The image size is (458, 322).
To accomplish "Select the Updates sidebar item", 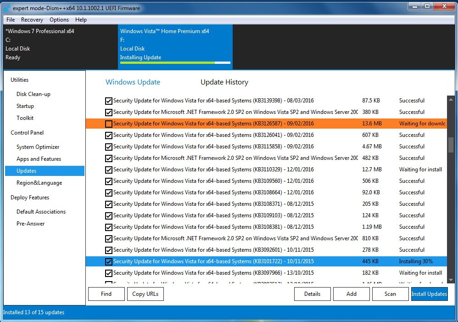I will [45, 171].
